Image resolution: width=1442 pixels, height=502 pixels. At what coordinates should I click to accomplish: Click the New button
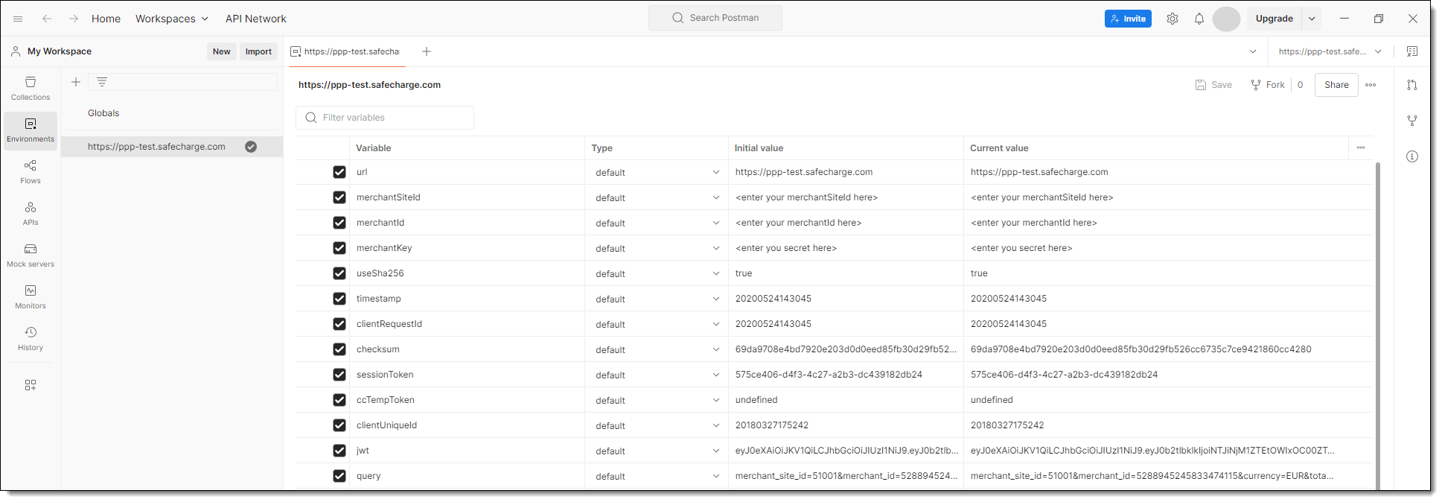[x=221, y=51]
